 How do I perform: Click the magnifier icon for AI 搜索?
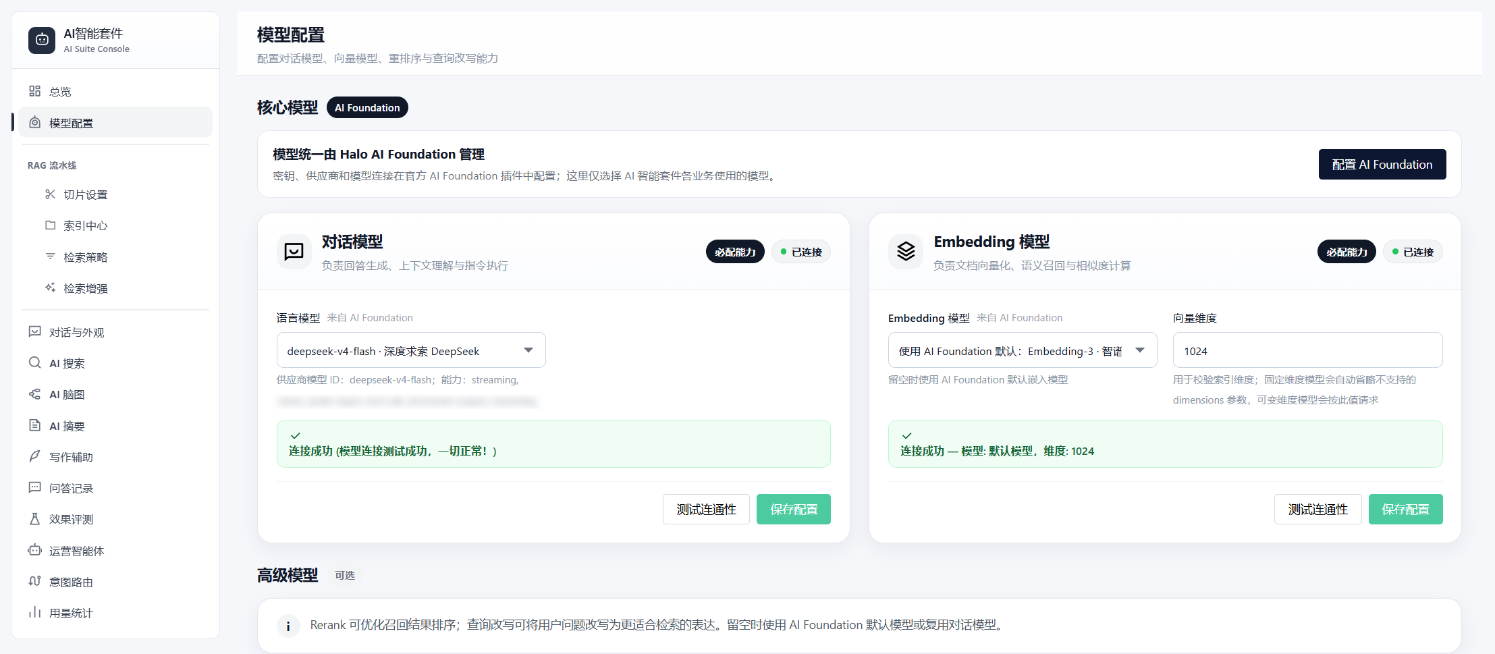[34, 362]
